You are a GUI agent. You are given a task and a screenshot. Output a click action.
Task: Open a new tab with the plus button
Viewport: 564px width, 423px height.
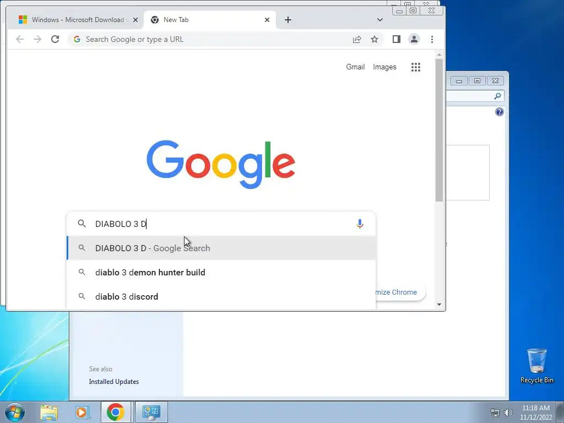click(x=288, y=20)
